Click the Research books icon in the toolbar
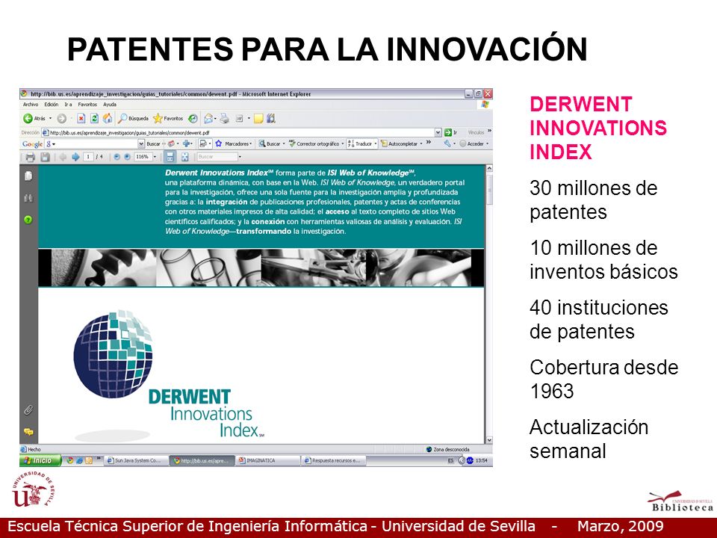The height and width of the screenshot is (538, 717). click(x=271, y=119)
